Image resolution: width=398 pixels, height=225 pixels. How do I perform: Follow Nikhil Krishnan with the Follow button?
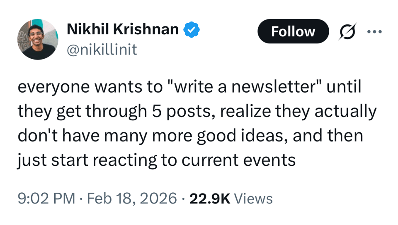293,31
